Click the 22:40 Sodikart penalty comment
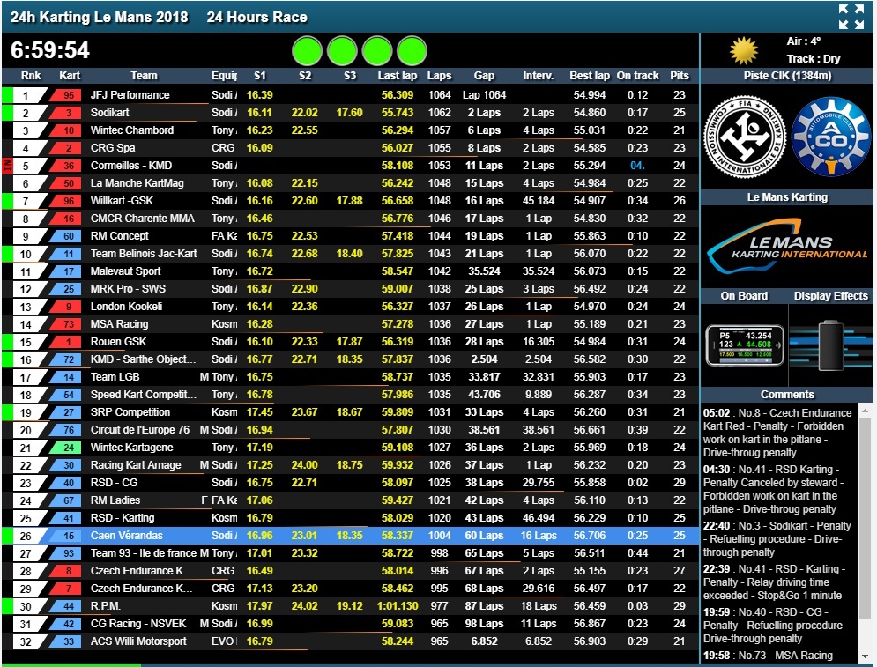 click(777, 539)
